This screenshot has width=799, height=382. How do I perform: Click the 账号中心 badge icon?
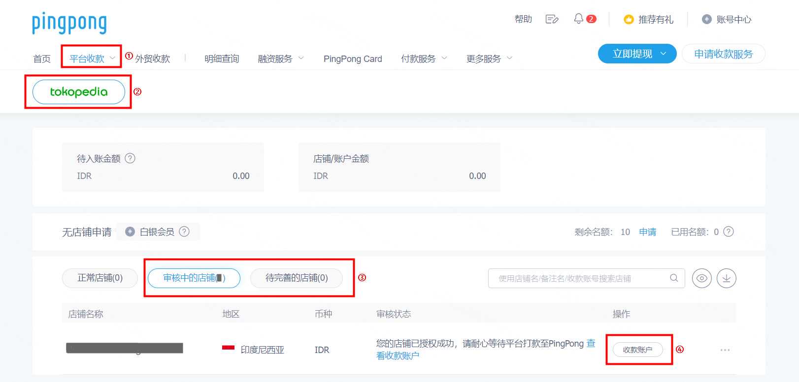click(707, 19)
